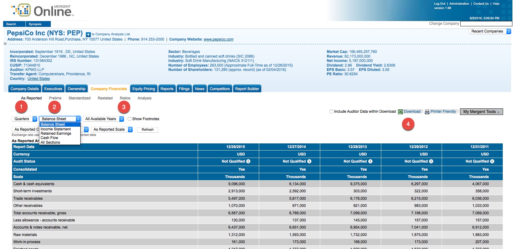Click the 9,096,000 cash value cell
Image resolution: width=513 pixels, height=249 pixels.
237,184
